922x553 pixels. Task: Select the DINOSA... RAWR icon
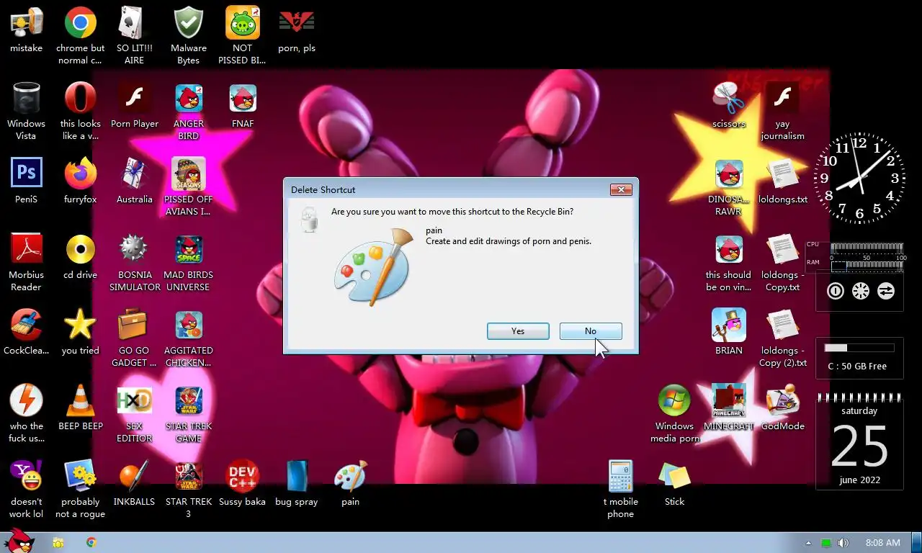click(729, 186)
